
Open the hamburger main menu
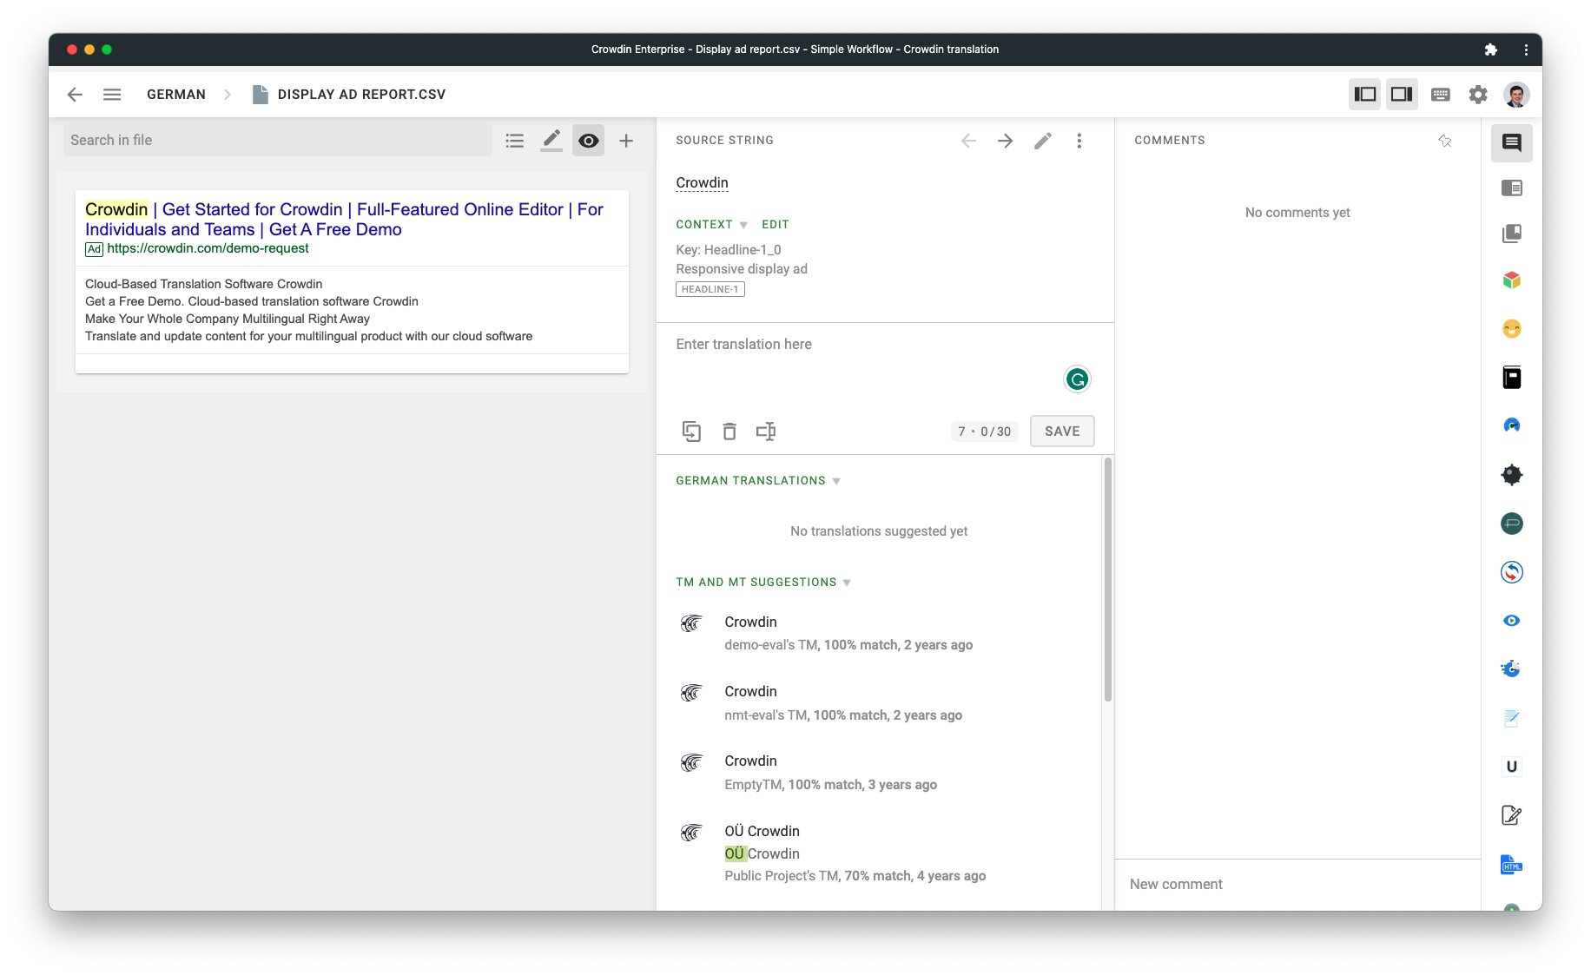pos(112,95)
